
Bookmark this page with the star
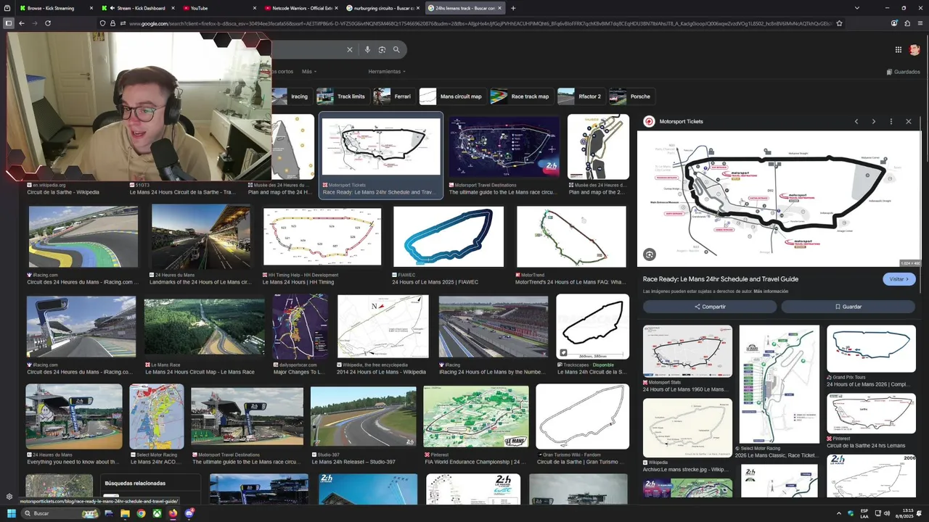(x=839, y=23)
